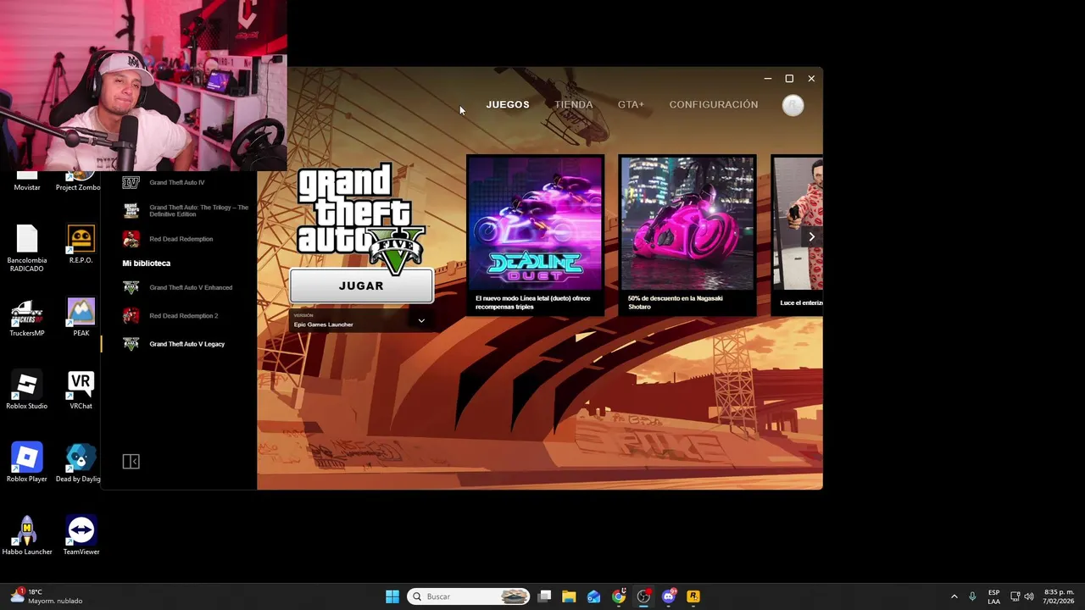This screenshot has height=610, width=1085.
Task: Click the Red Dead Redemption game icon
Action: [x=131, y=239]
